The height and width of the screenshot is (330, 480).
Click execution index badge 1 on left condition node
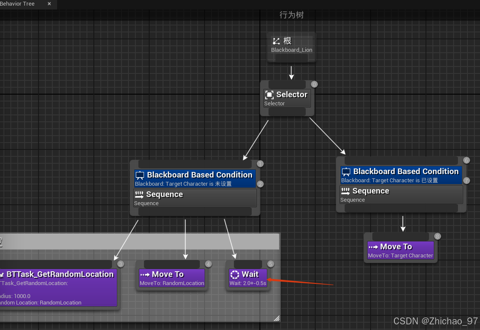coord(260,164)
